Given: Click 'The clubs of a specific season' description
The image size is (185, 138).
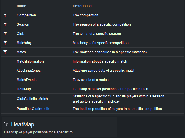Looking at the screenshot, I should 97,34.
